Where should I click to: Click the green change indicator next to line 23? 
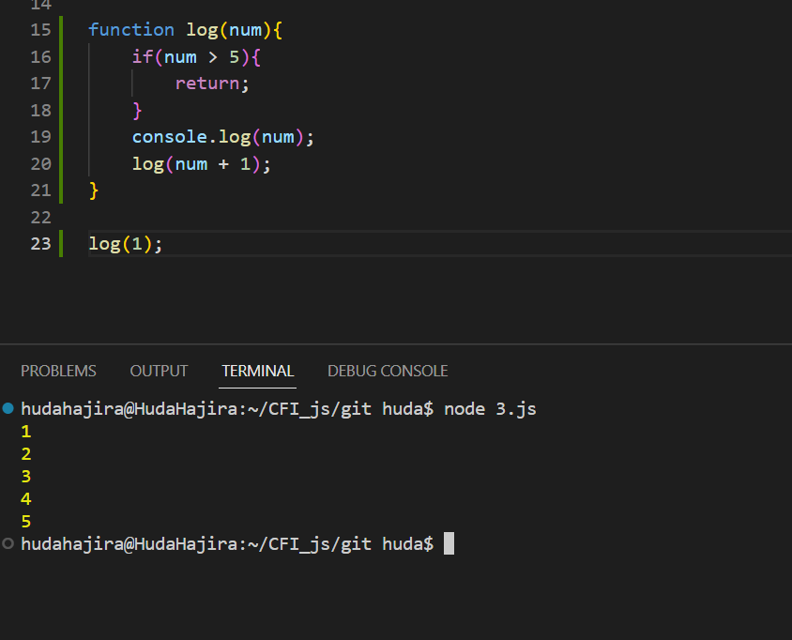(60, 243)
